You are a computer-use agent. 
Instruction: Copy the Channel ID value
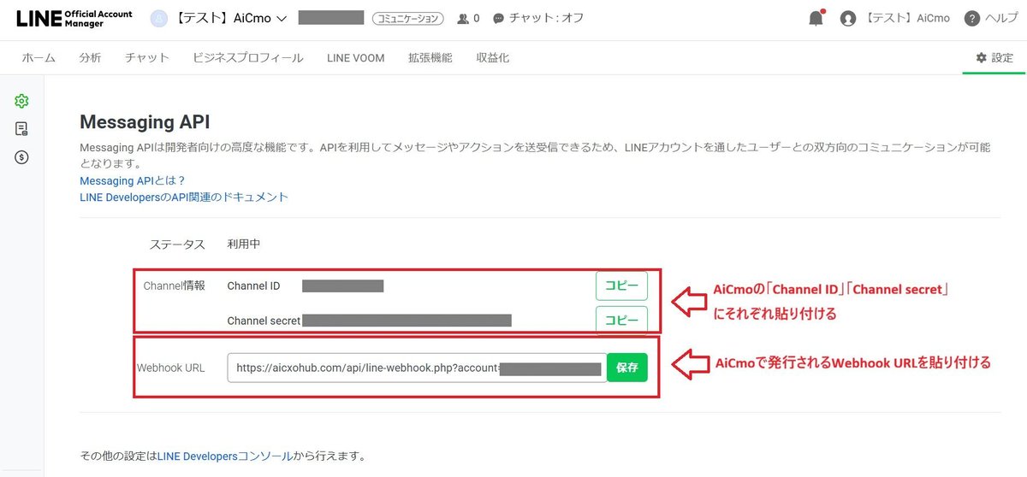click(621, 286)
